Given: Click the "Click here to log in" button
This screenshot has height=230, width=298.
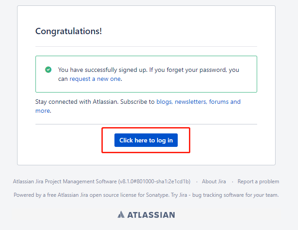Looking at the screenshot, I should [x=146, y=140].
